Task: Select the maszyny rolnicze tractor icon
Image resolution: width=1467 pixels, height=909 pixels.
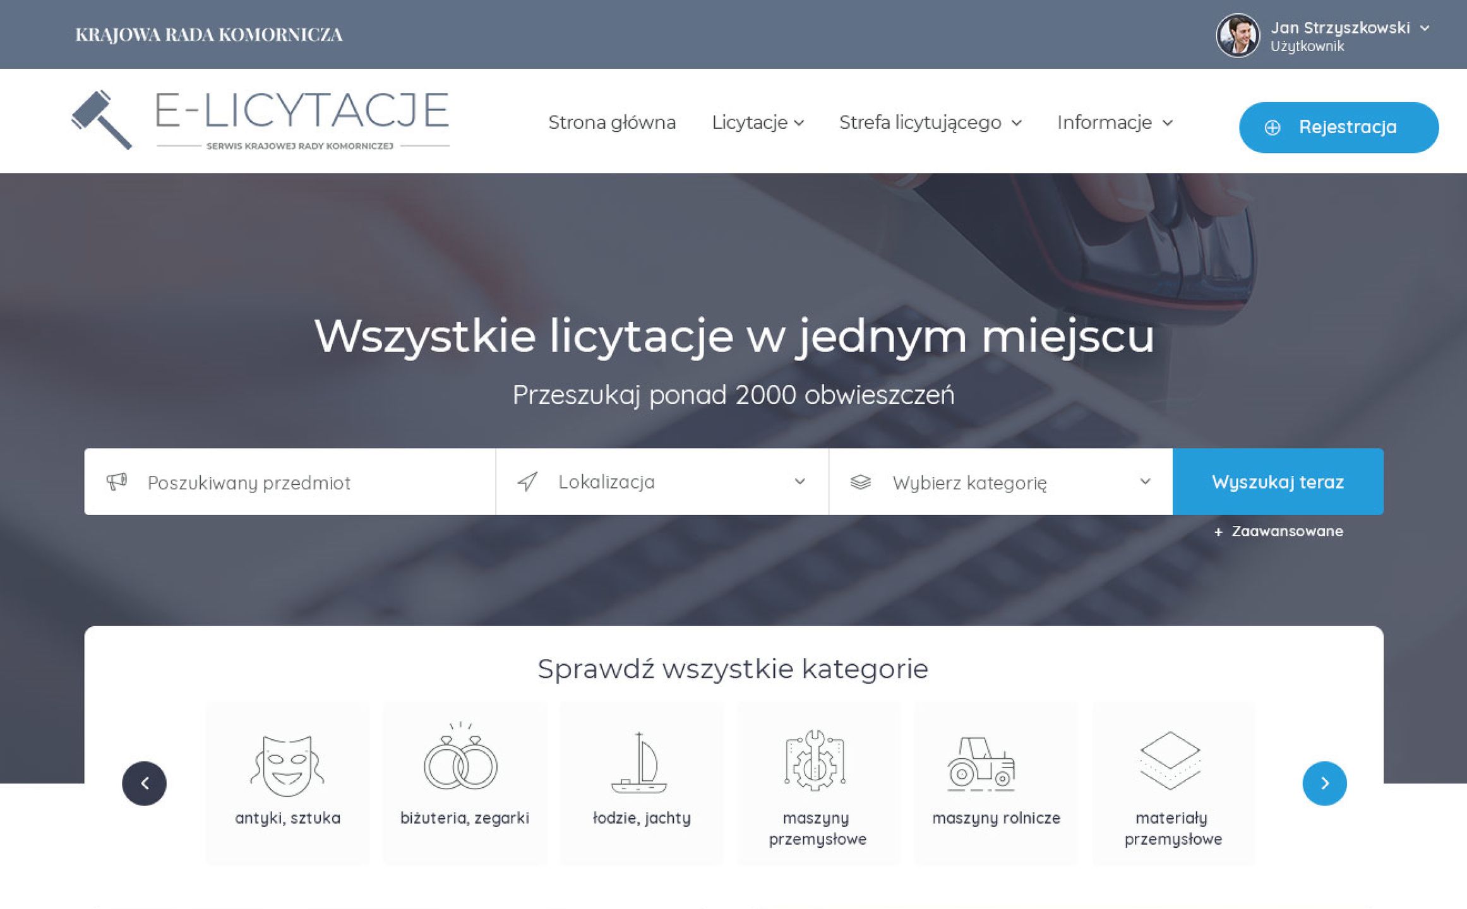Action: point(981,764)
